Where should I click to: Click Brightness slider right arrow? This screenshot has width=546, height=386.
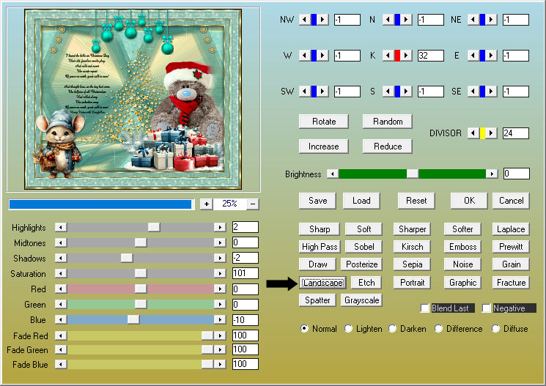click(492, 174)
